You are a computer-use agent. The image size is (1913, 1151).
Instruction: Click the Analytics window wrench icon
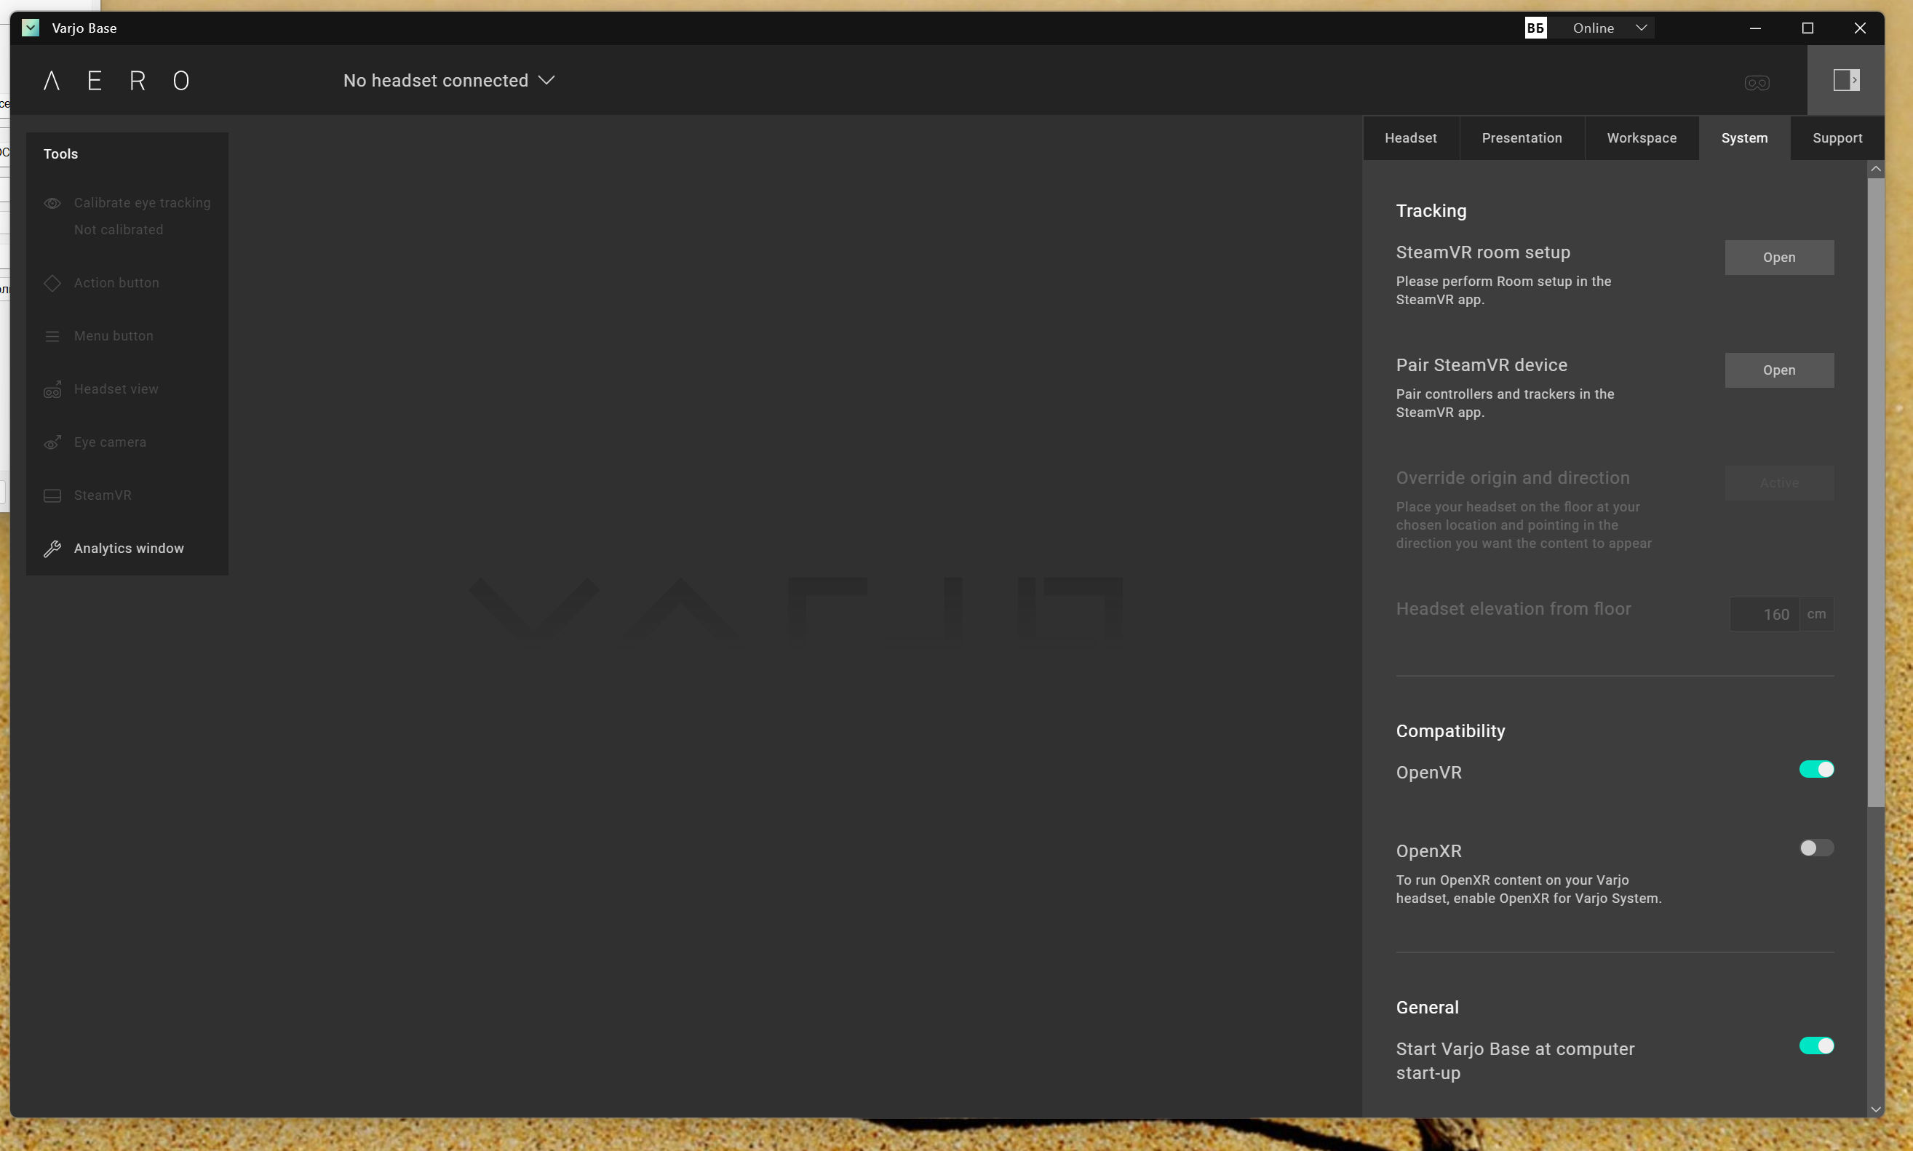pyautogui.click(x=52, y=549)
